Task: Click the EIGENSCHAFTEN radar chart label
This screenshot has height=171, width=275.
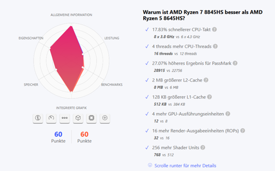Action: pos(31,38)
